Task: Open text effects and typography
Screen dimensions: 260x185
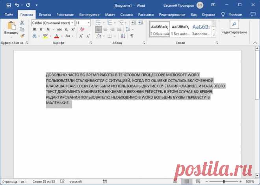Action: point(35,36)
